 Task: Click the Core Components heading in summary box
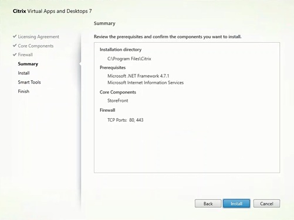tap(118, 92)
